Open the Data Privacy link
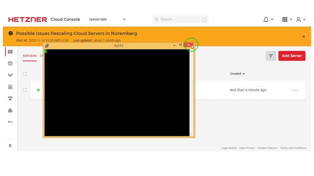 (x=247, y=148)
